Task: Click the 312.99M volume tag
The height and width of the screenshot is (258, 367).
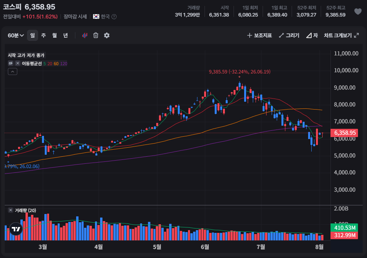Action: tap(344, 235)
